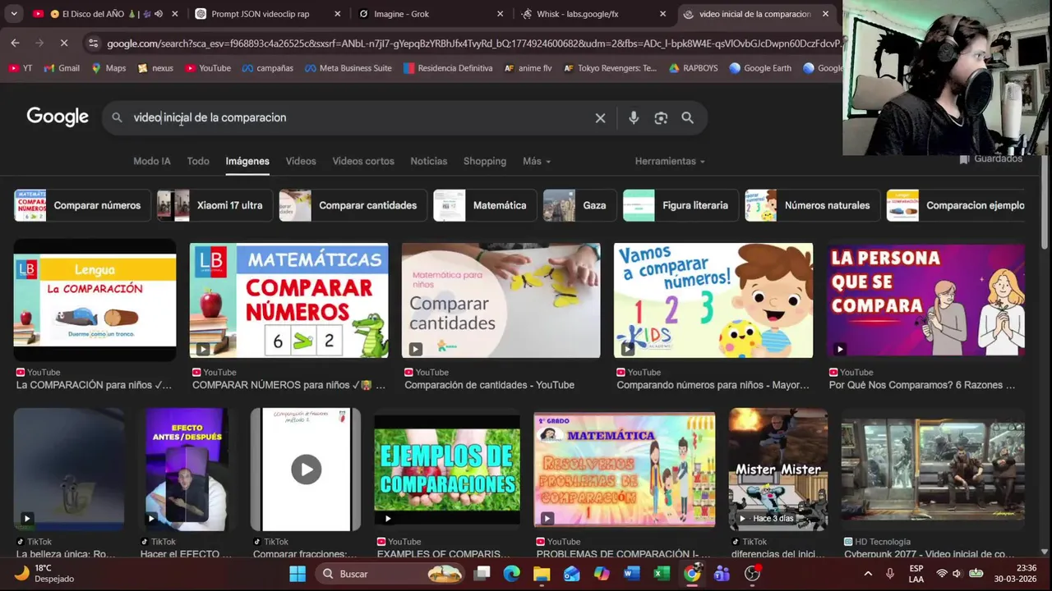Select the Comparar cantidades filter chip

click(x=352, y=205)
